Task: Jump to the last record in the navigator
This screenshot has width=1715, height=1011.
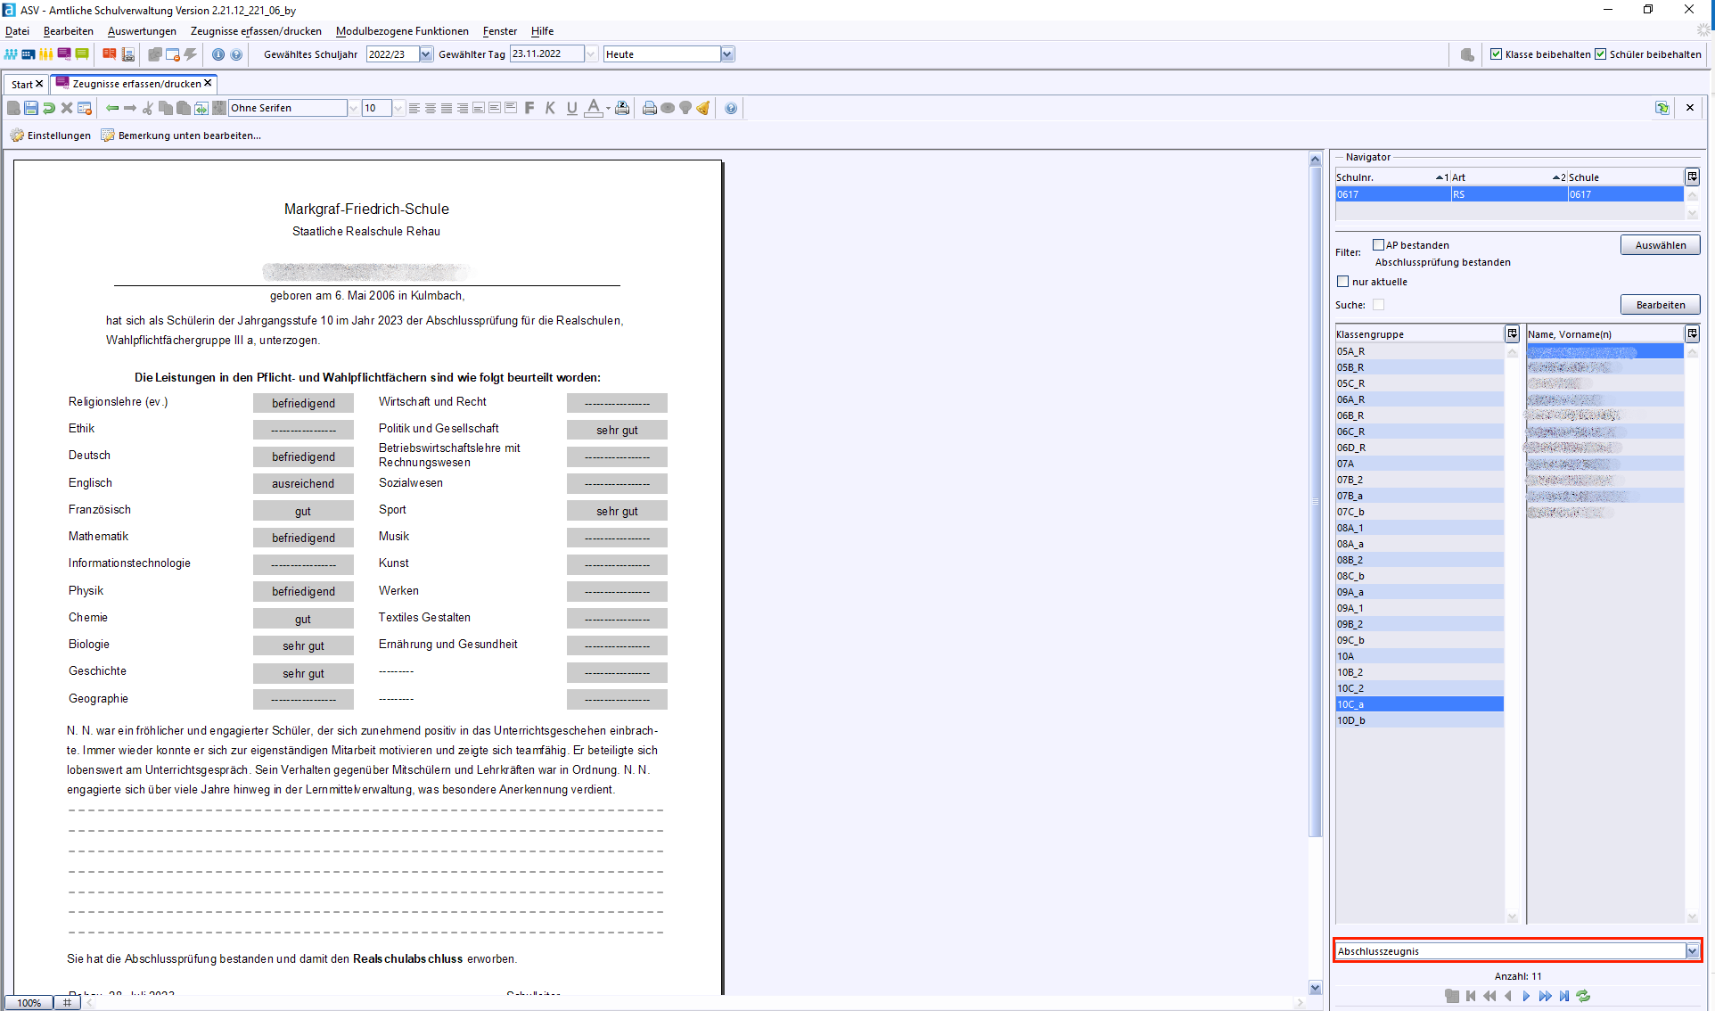Action: click(x=1564, y=996)
